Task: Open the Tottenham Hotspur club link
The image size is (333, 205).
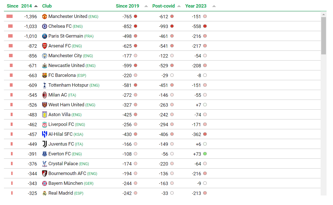Action: (x=68, y=85)
